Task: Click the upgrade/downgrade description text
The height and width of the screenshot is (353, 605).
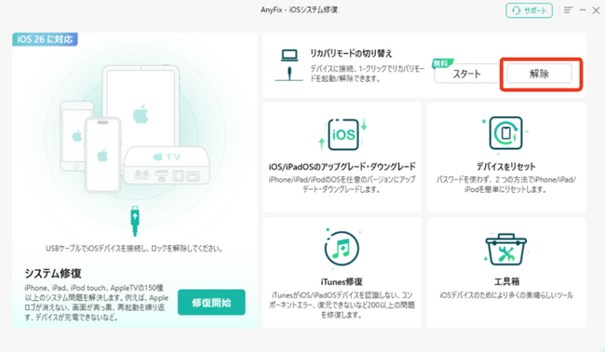Action: (x=343, y=184)
